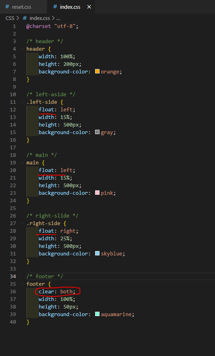Open the gray color swatch picker
The height and width of the screenshot is (356, 215).
point(97,132)
